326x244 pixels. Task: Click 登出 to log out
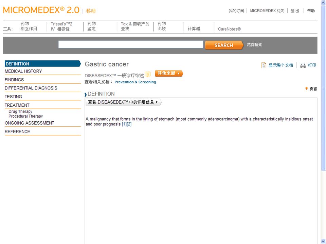pos(295,11)
